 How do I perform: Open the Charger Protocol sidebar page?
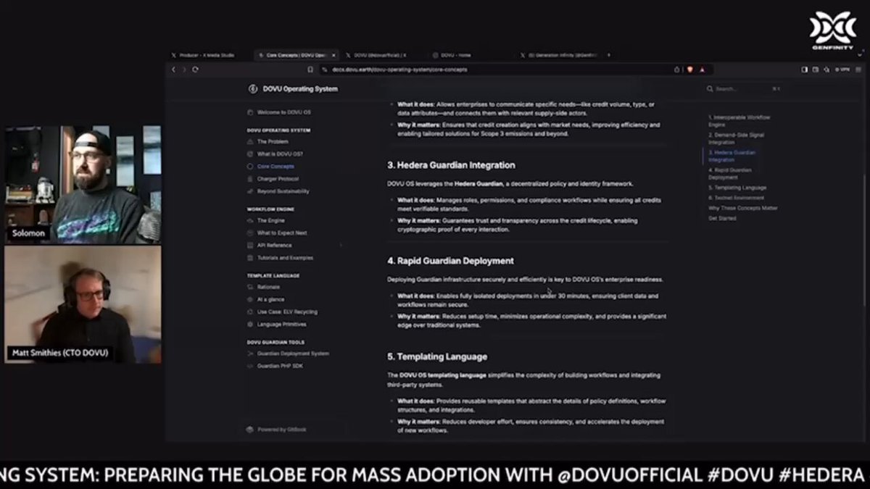[278, 178]
